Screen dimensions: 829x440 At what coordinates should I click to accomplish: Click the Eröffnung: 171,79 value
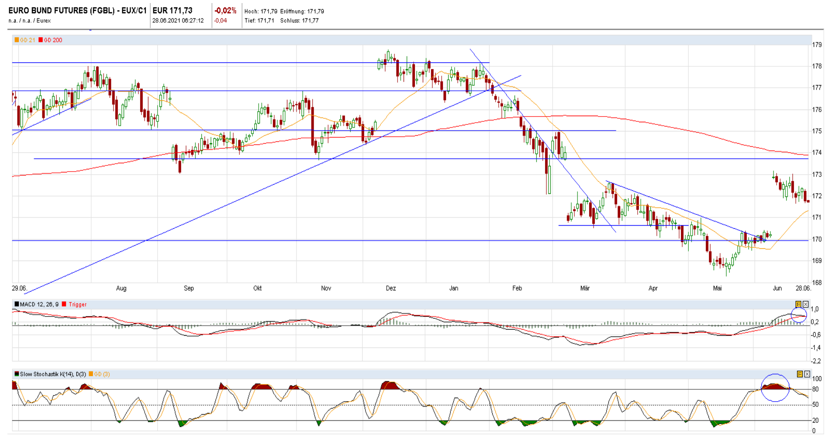302,11
